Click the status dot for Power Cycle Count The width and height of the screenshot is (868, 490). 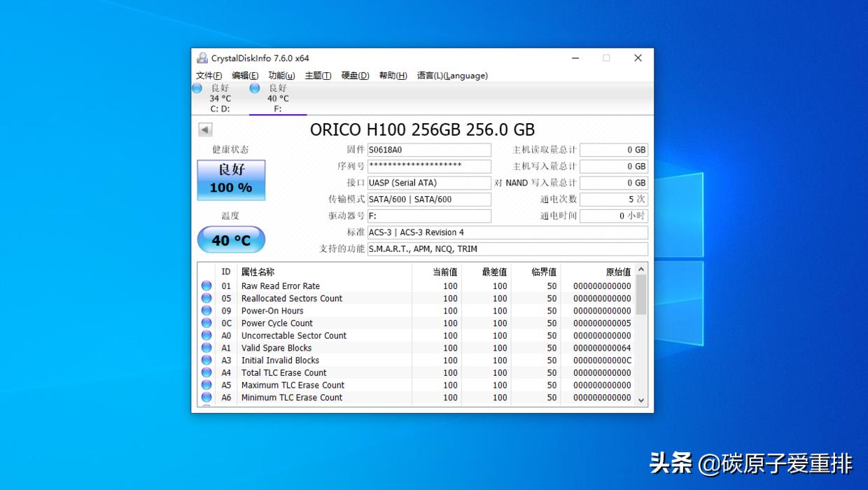coord(206,323)
